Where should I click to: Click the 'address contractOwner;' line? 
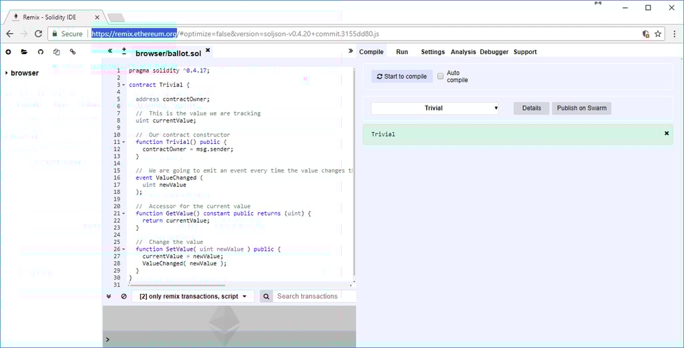[173, 99]
